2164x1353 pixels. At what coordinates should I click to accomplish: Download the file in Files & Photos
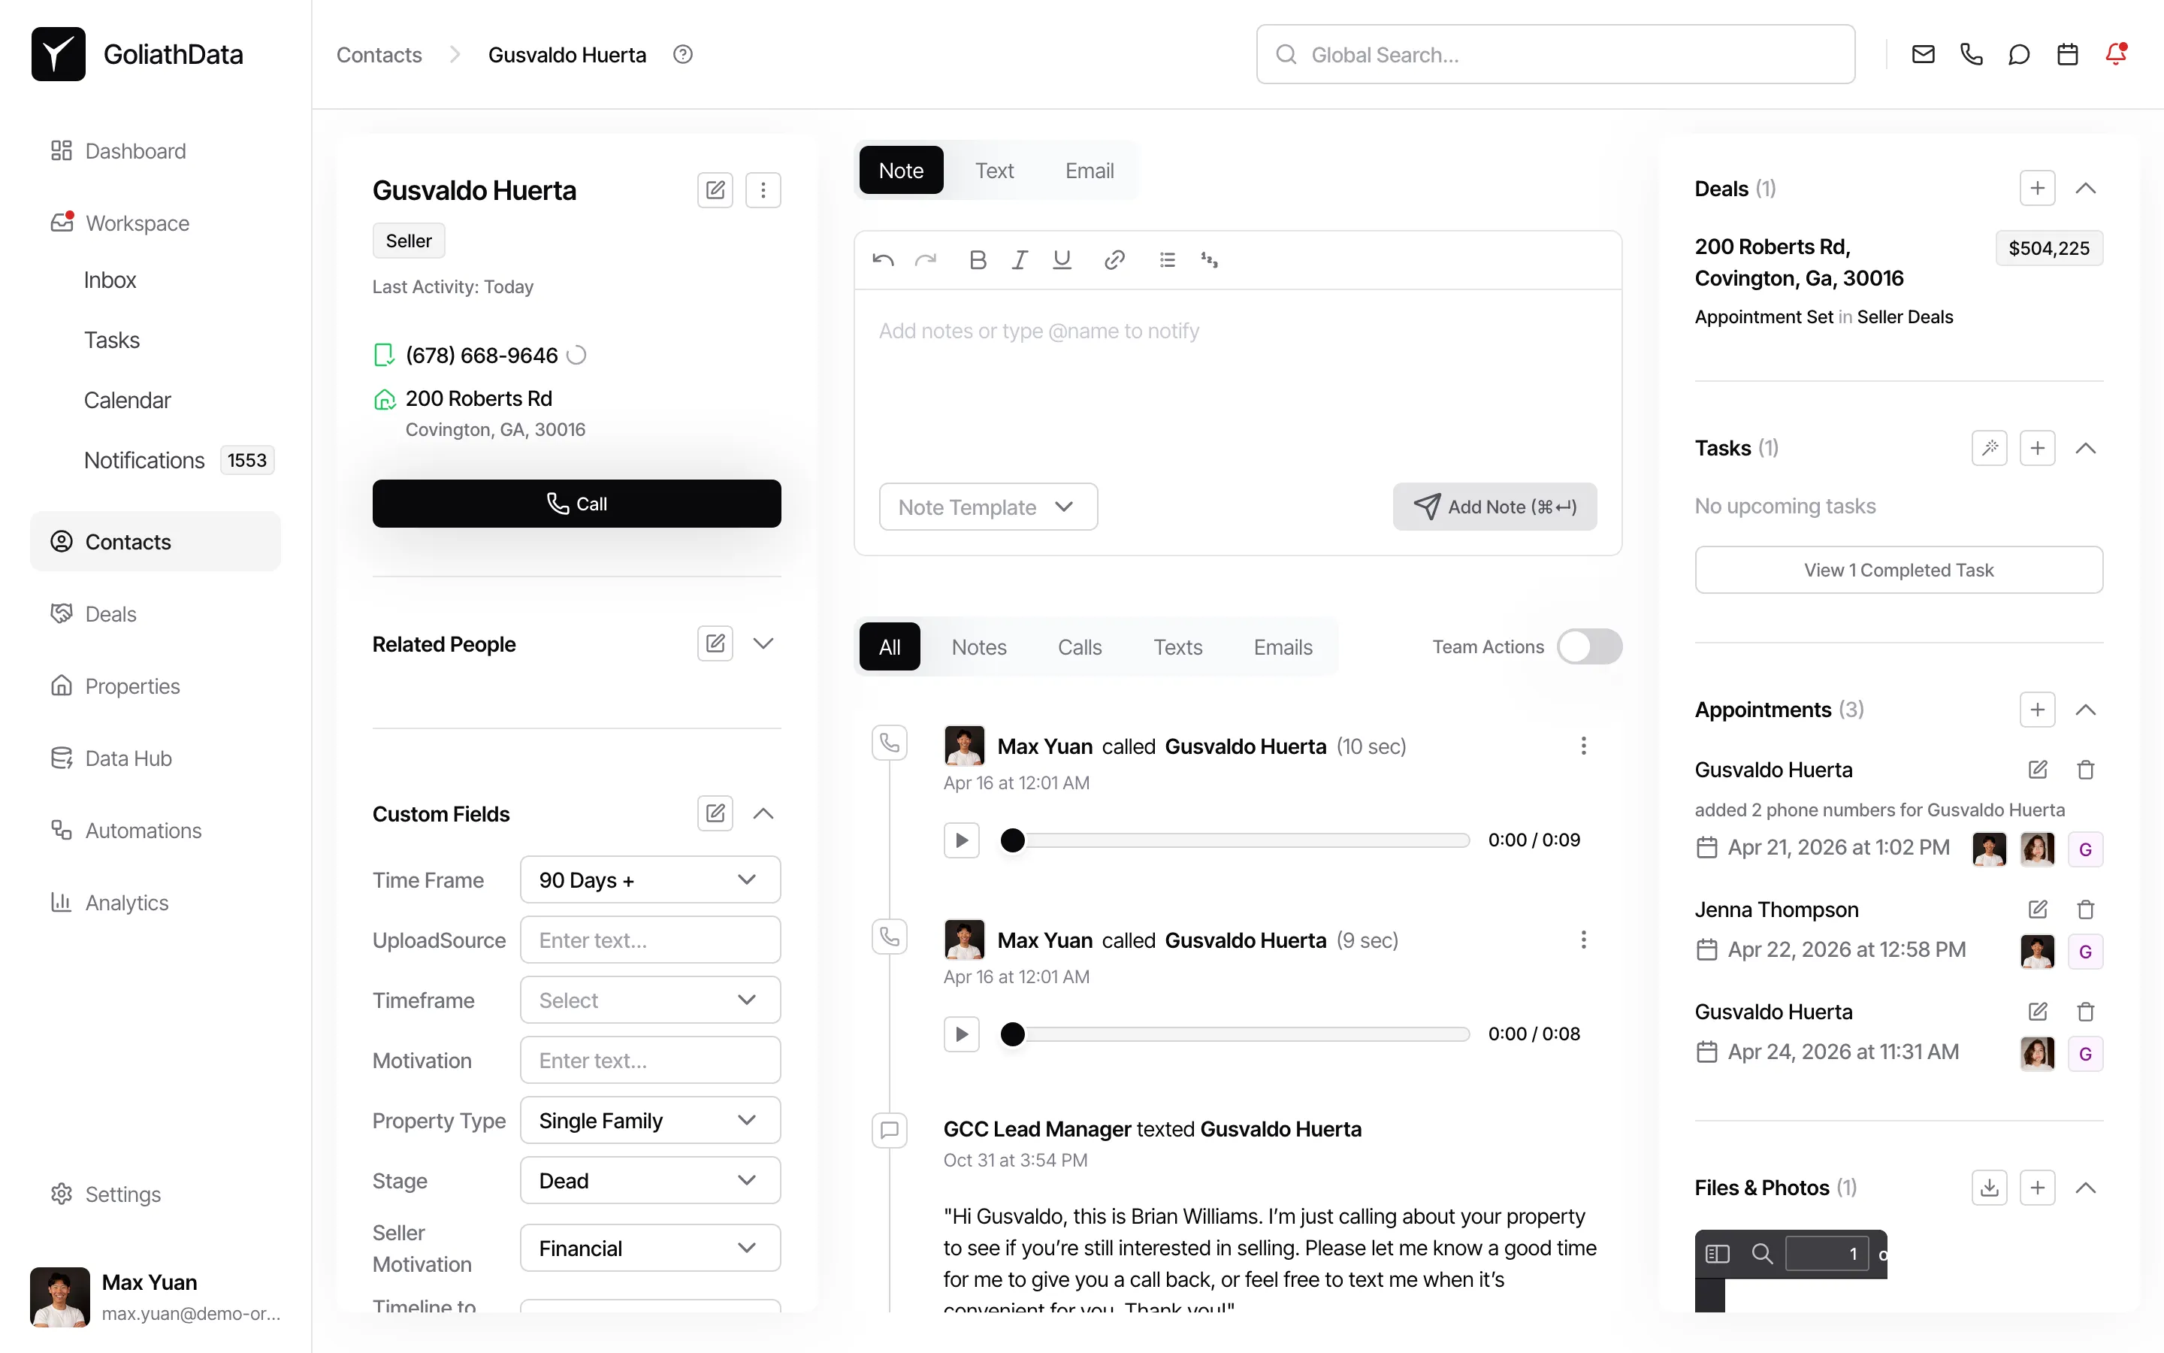(1989, 1188)
